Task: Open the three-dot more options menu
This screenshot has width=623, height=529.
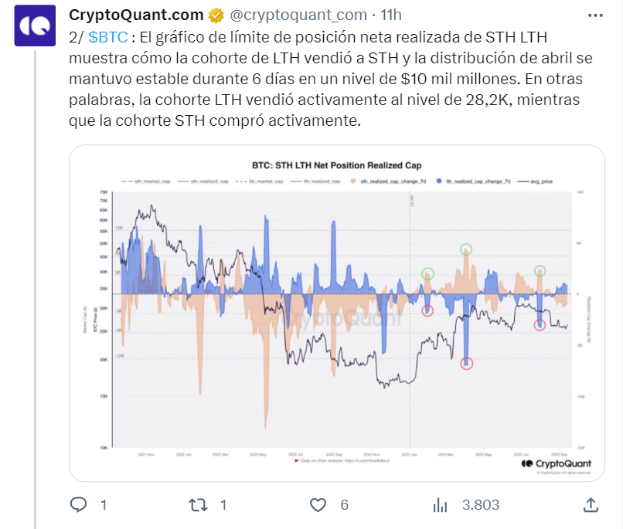Action: tap(595, 15)
